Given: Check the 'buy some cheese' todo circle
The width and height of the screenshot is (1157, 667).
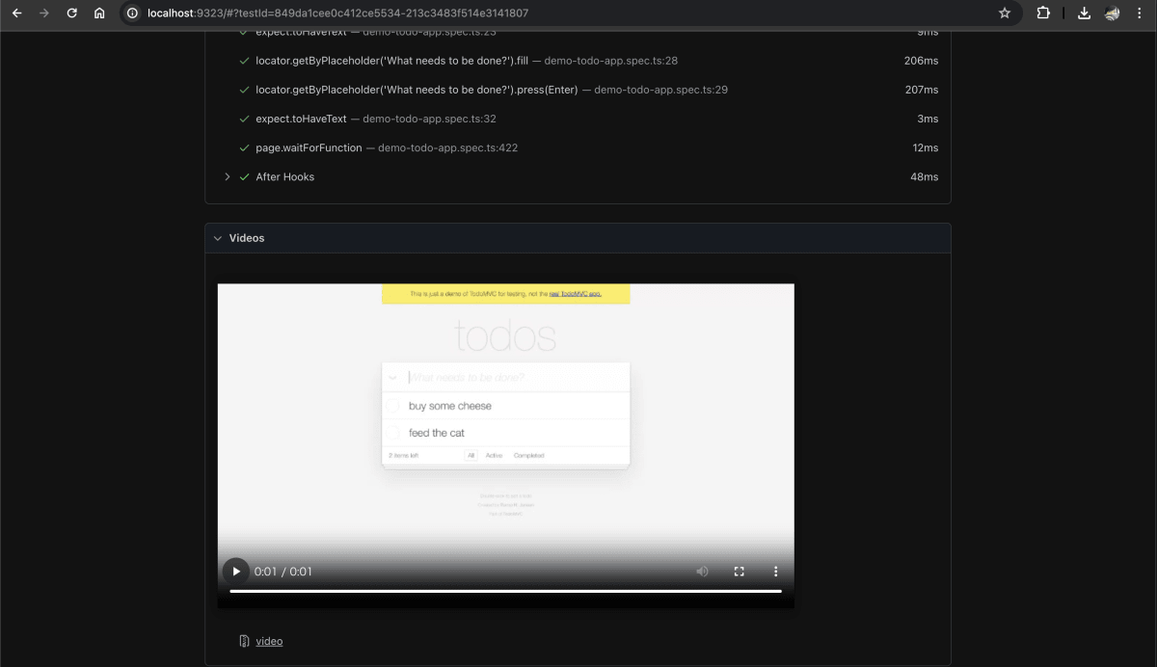Looking at the screenshot, I should coord(394,406).
